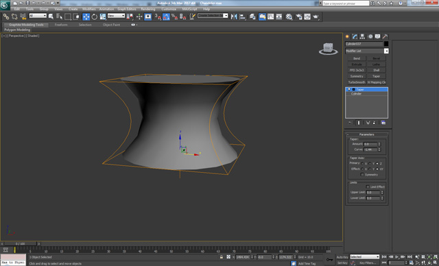This screenshot has height=266, width=439.
Task: Click the Auto Key button
Action: click(342, 257)
